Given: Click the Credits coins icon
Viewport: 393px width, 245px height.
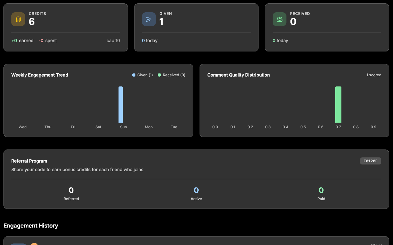Looking at the screenshot, I should (x=18, y=19).
